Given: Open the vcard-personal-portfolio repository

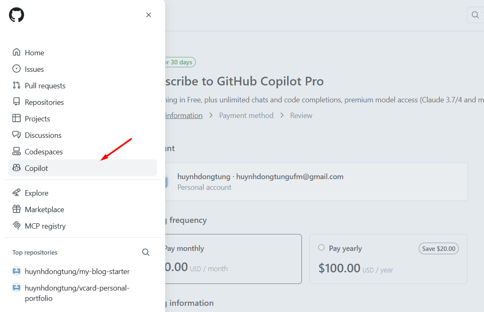Looking at the screenshot, I should 76,293.
